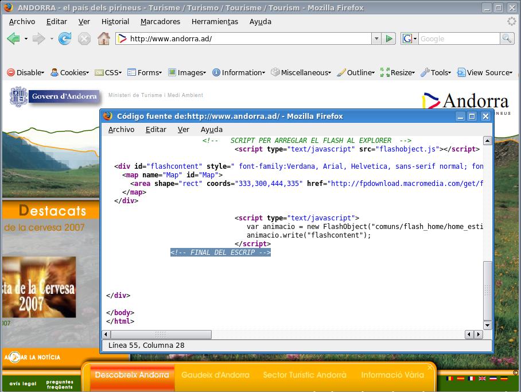
Task: Click the Destacats heading
Action: [x=52, y=211]
